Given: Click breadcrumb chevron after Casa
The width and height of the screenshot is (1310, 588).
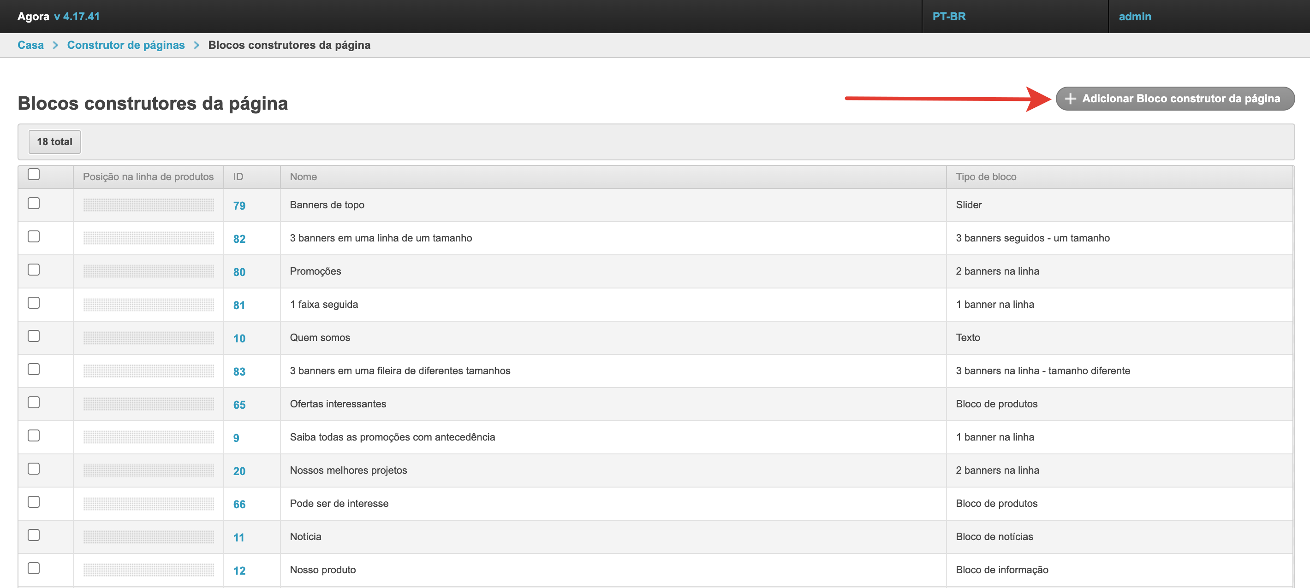Looking at the screenshot, I should (55, 45).
